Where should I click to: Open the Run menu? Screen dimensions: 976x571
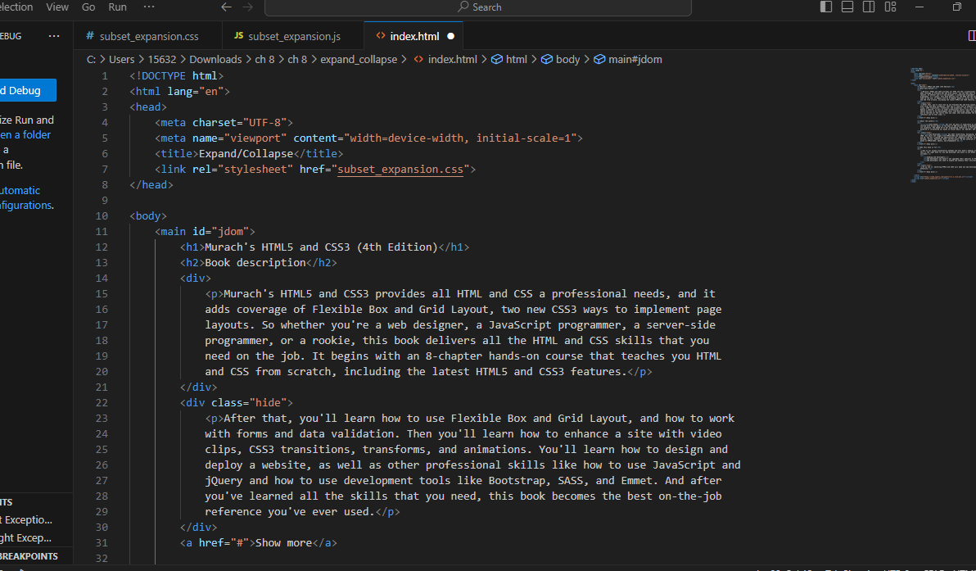pos(117,7)
